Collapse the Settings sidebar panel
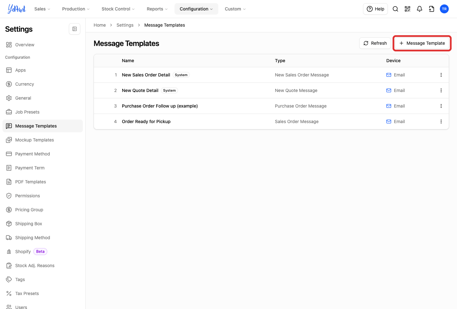Screen dimensions: 457x309 tap(75, 29)
